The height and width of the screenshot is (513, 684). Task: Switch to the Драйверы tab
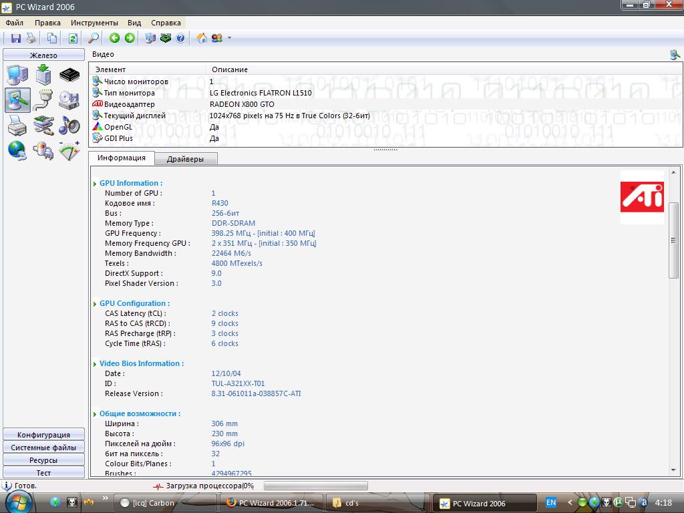186,159
